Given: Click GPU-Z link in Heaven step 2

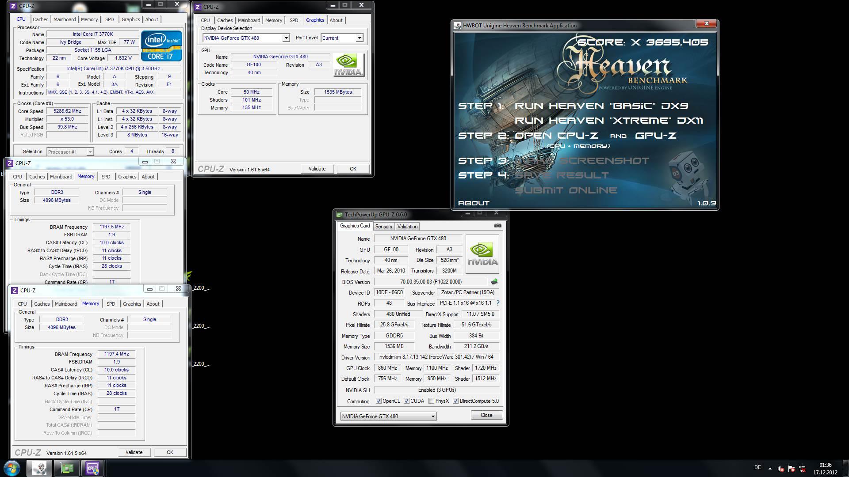Looking at the screenshot, I should [x=656, y=136].
